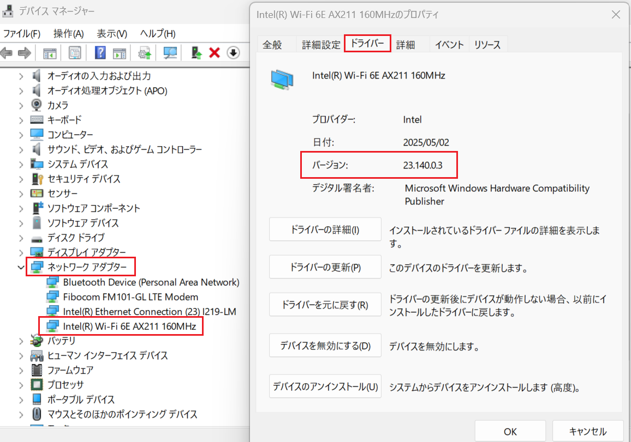
Task: Expand the カメラ category chevron
Action: (21, 105)
